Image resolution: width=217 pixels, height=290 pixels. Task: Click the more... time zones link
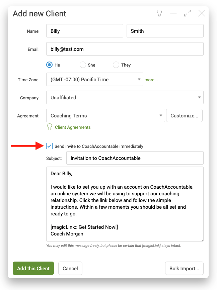click(151, 80)
